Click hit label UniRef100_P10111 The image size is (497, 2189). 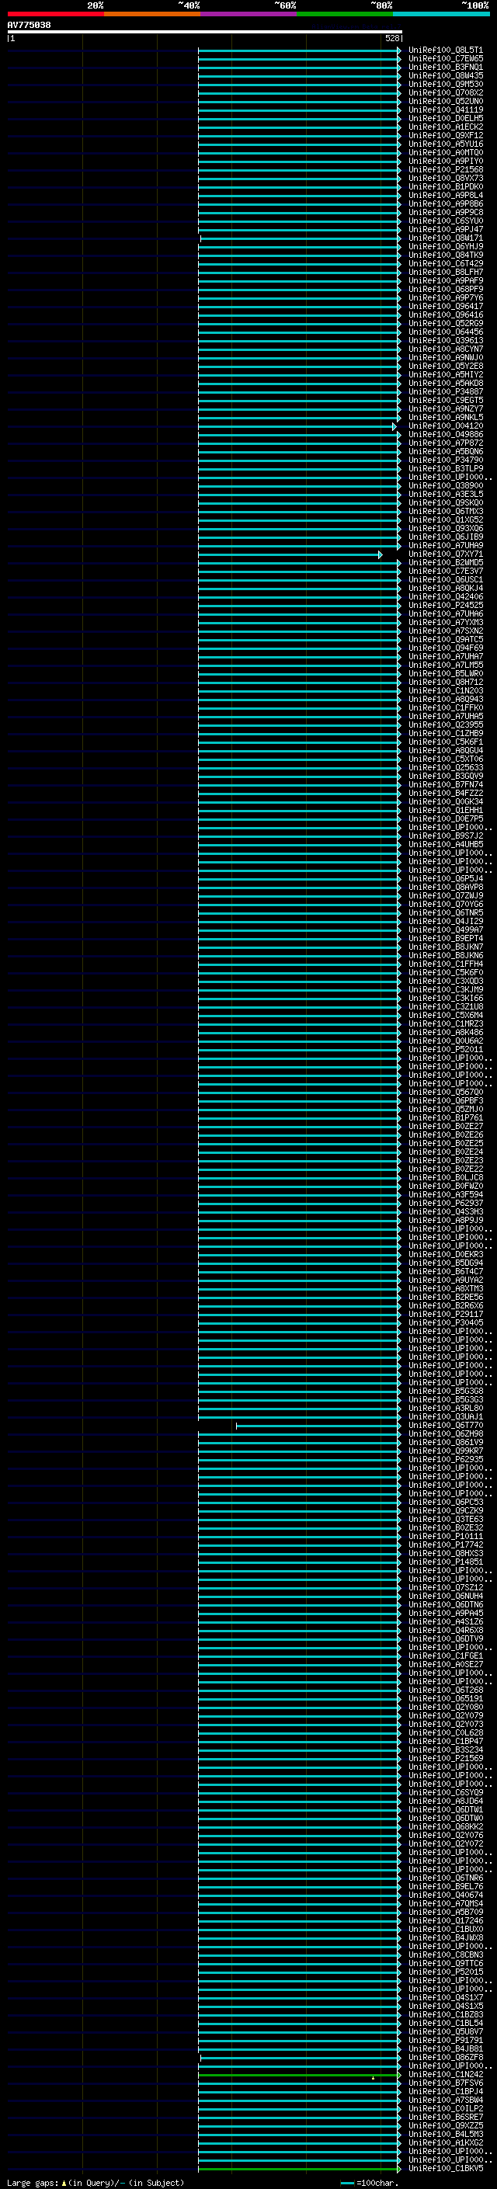(445, 1537)
